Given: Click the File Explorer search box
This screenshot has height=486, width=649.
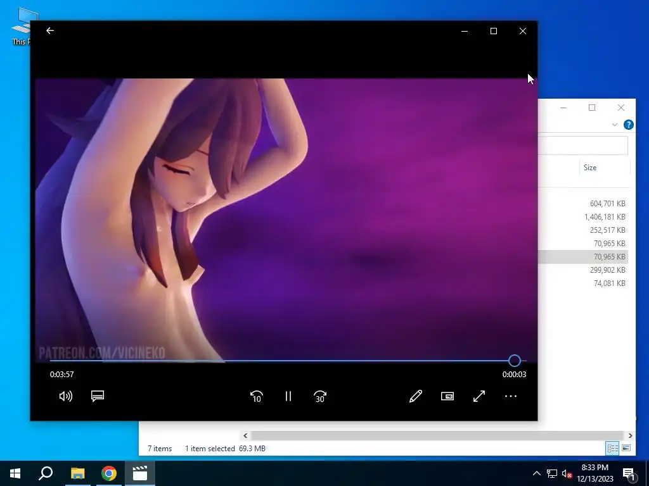Looking at the screenshot, I should tap(583, 146).
